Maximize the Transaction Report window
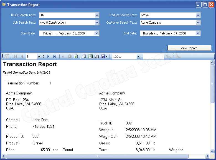This screenshot has height=160, width=216. pyautogui.click(x=205, y=5)
